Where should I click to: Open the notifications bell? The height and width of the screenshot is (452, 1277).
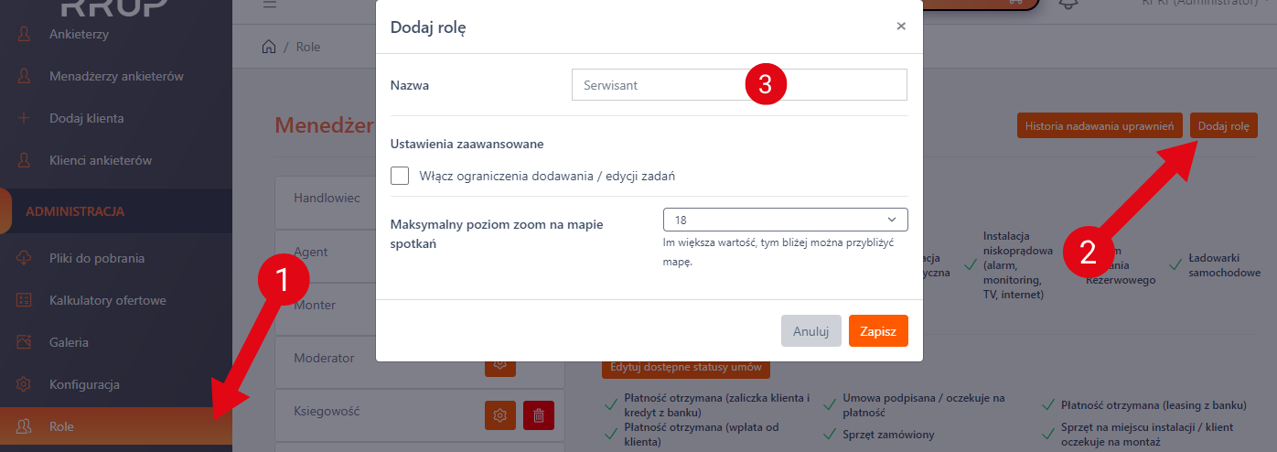pyautogui.click(x=1068, y=4)
